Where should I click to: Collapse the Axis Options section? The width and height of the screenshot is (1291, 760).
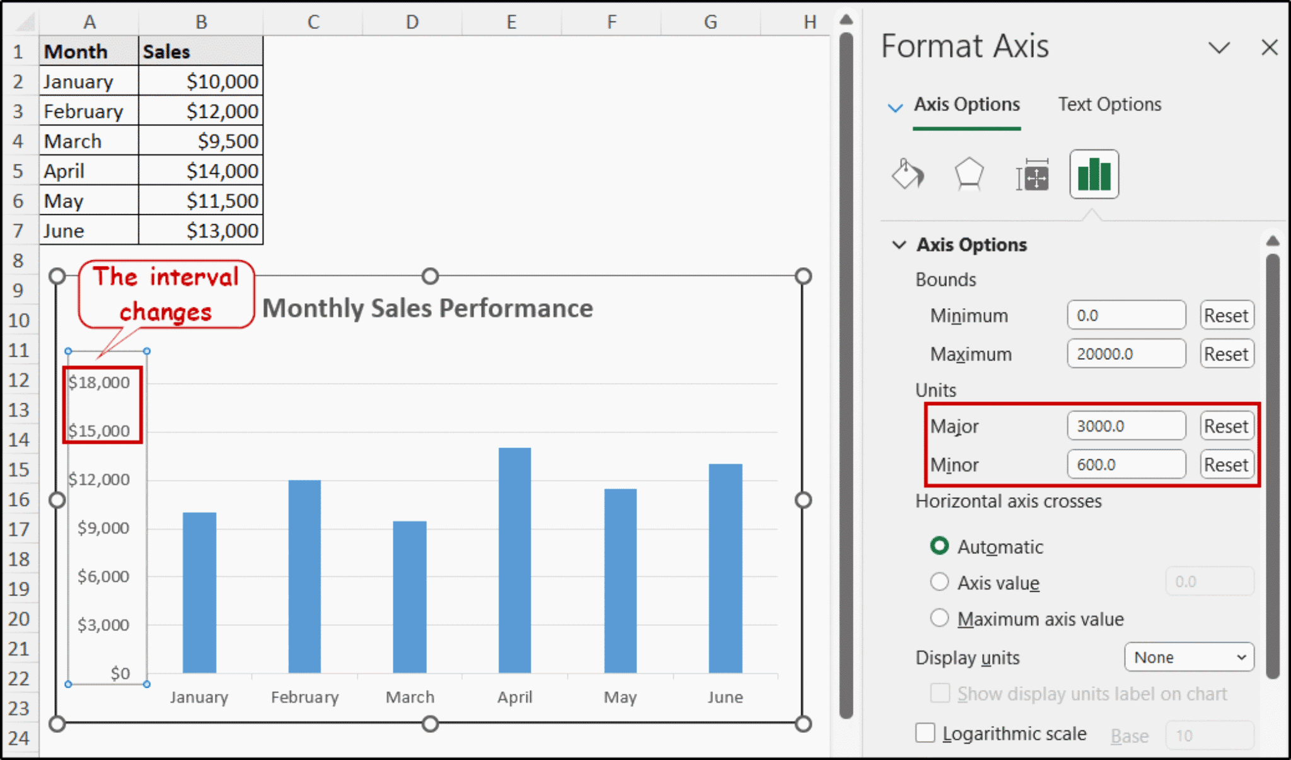click(x=898, y=245)
